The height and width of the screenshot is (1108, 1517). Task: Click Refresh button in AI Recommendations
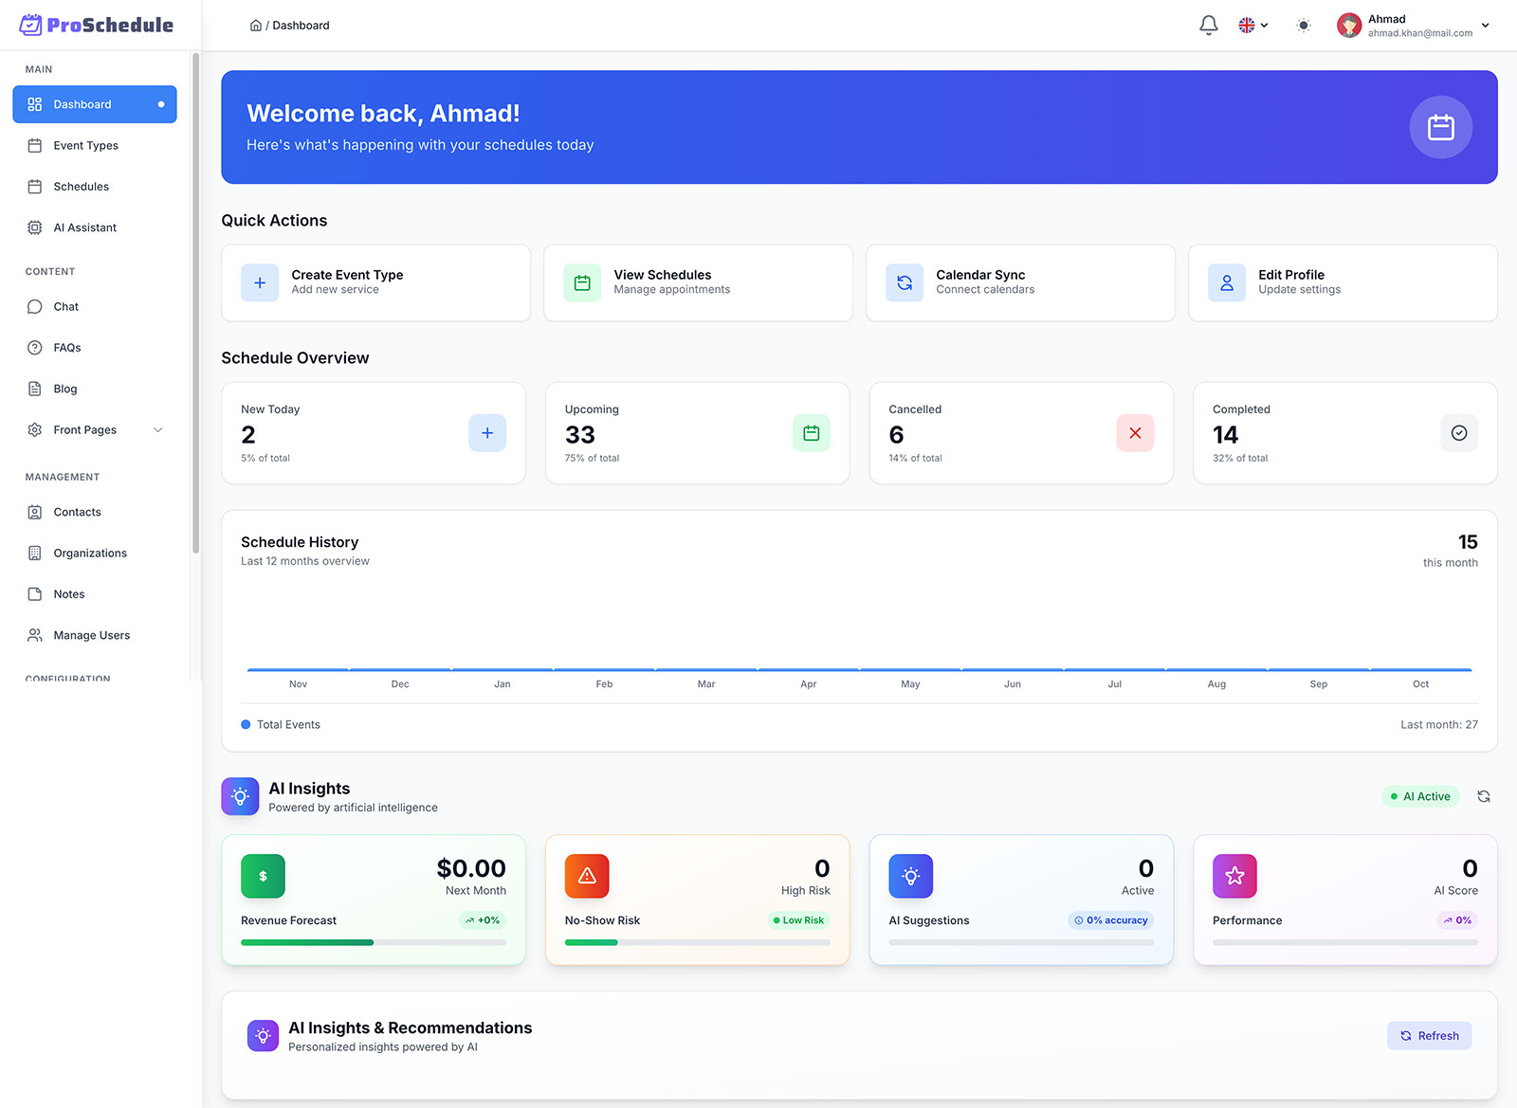(1429, 1036)
